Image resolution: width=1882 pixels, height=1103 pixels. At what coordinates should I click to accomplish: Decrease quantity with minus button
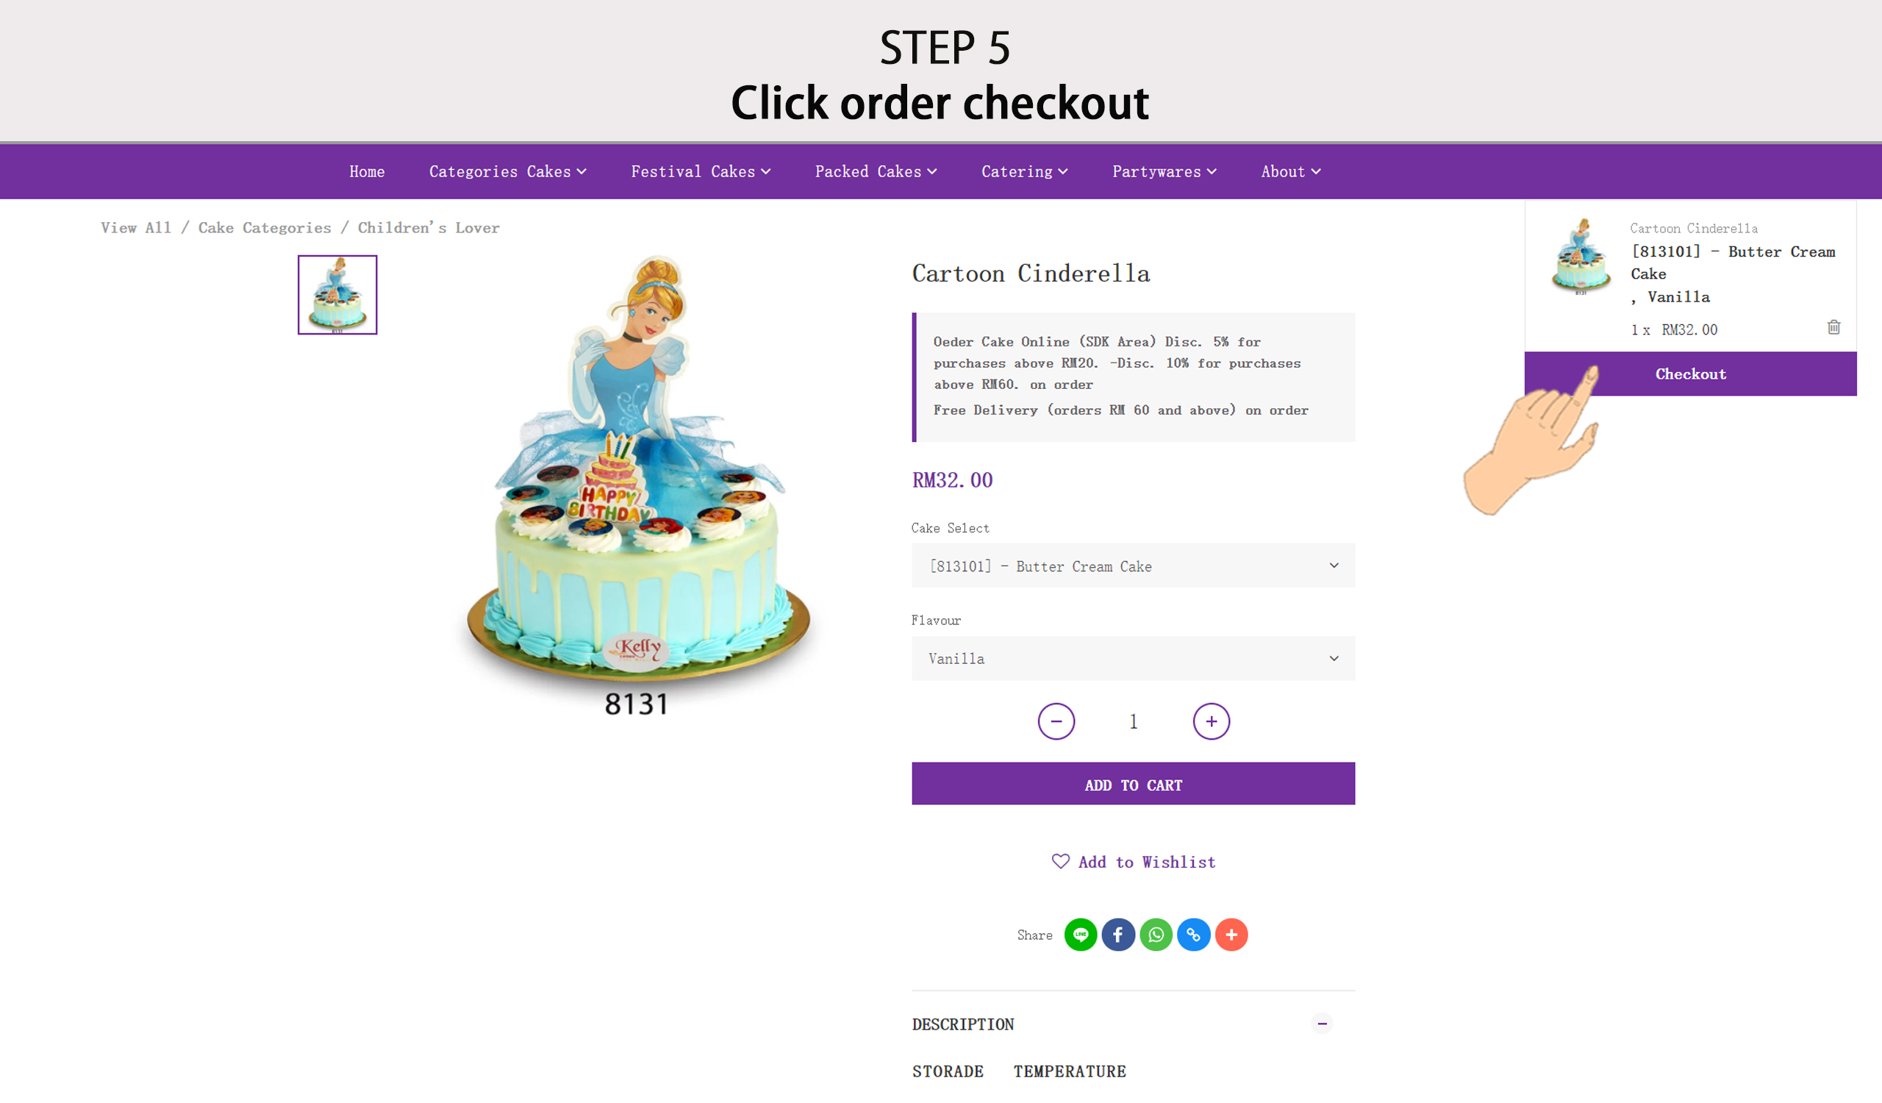[x=1056, y=721]
